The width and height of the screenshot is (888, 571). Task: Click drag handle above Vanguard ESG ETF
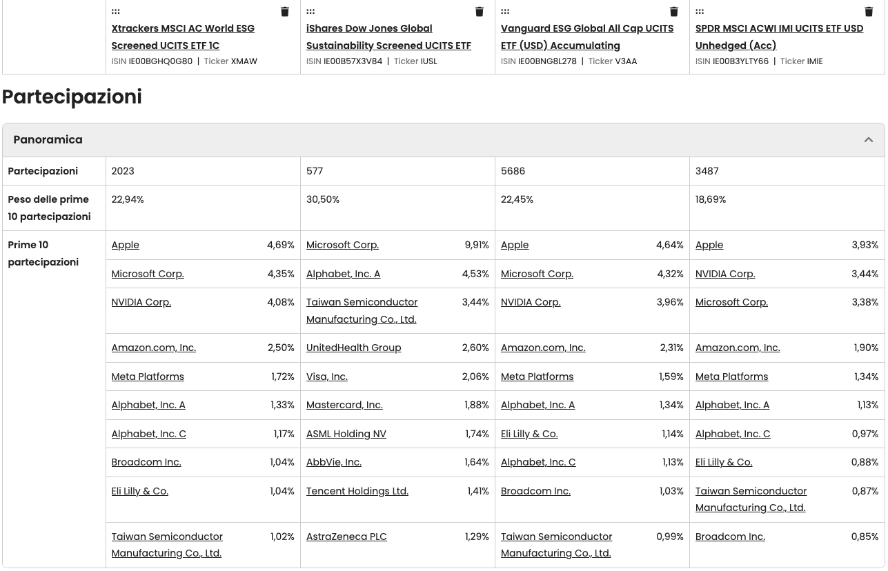coord(505,12)
